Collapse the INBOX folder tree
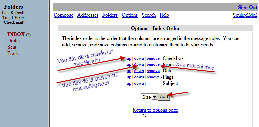This screenshot has width=259, height=127. coord(3,35)
